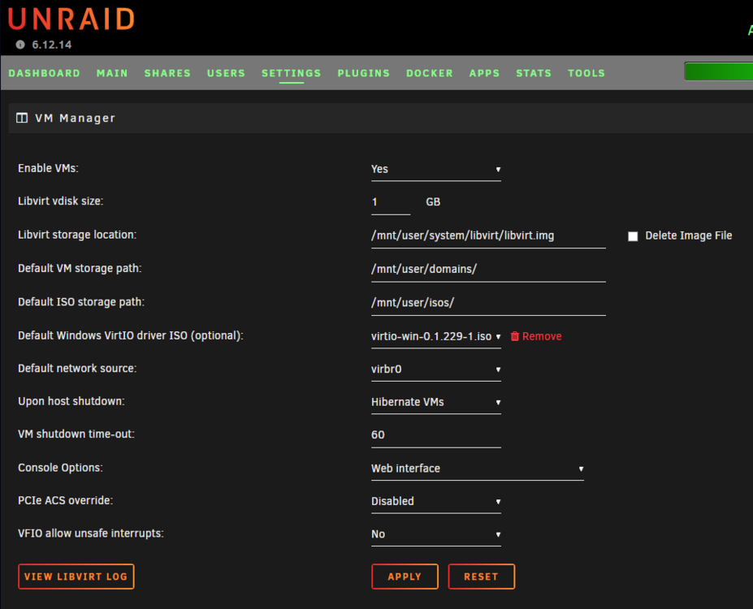Click the Console Options label

pyautogui.click(x=60, y=468)
